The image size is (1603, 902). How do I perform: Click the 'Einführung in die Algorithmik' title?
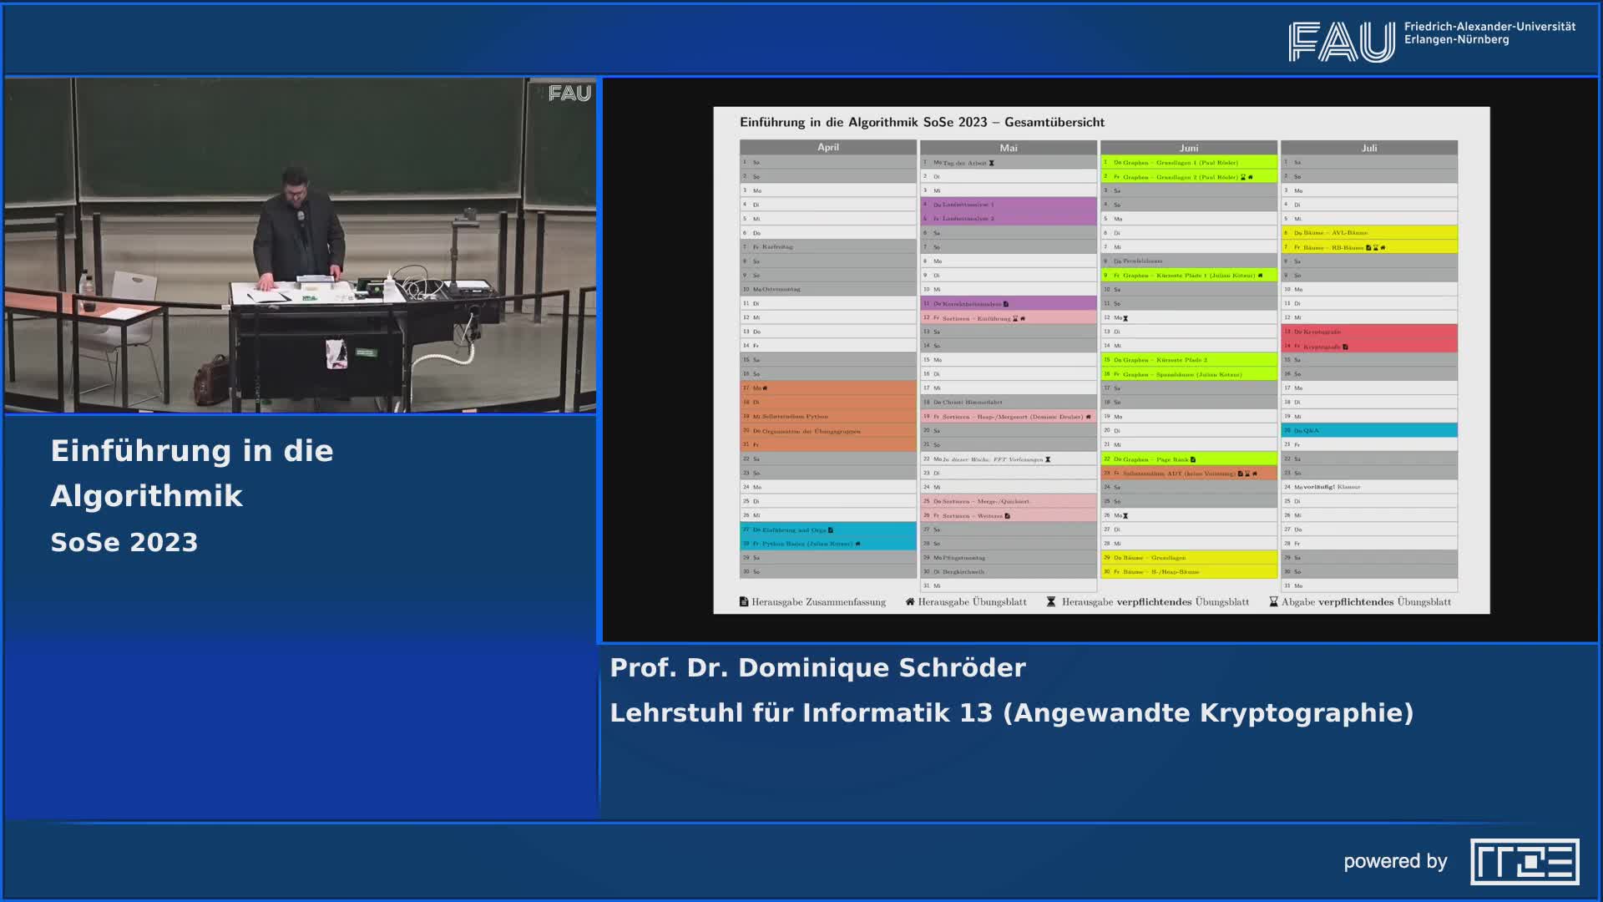(192, 473)
